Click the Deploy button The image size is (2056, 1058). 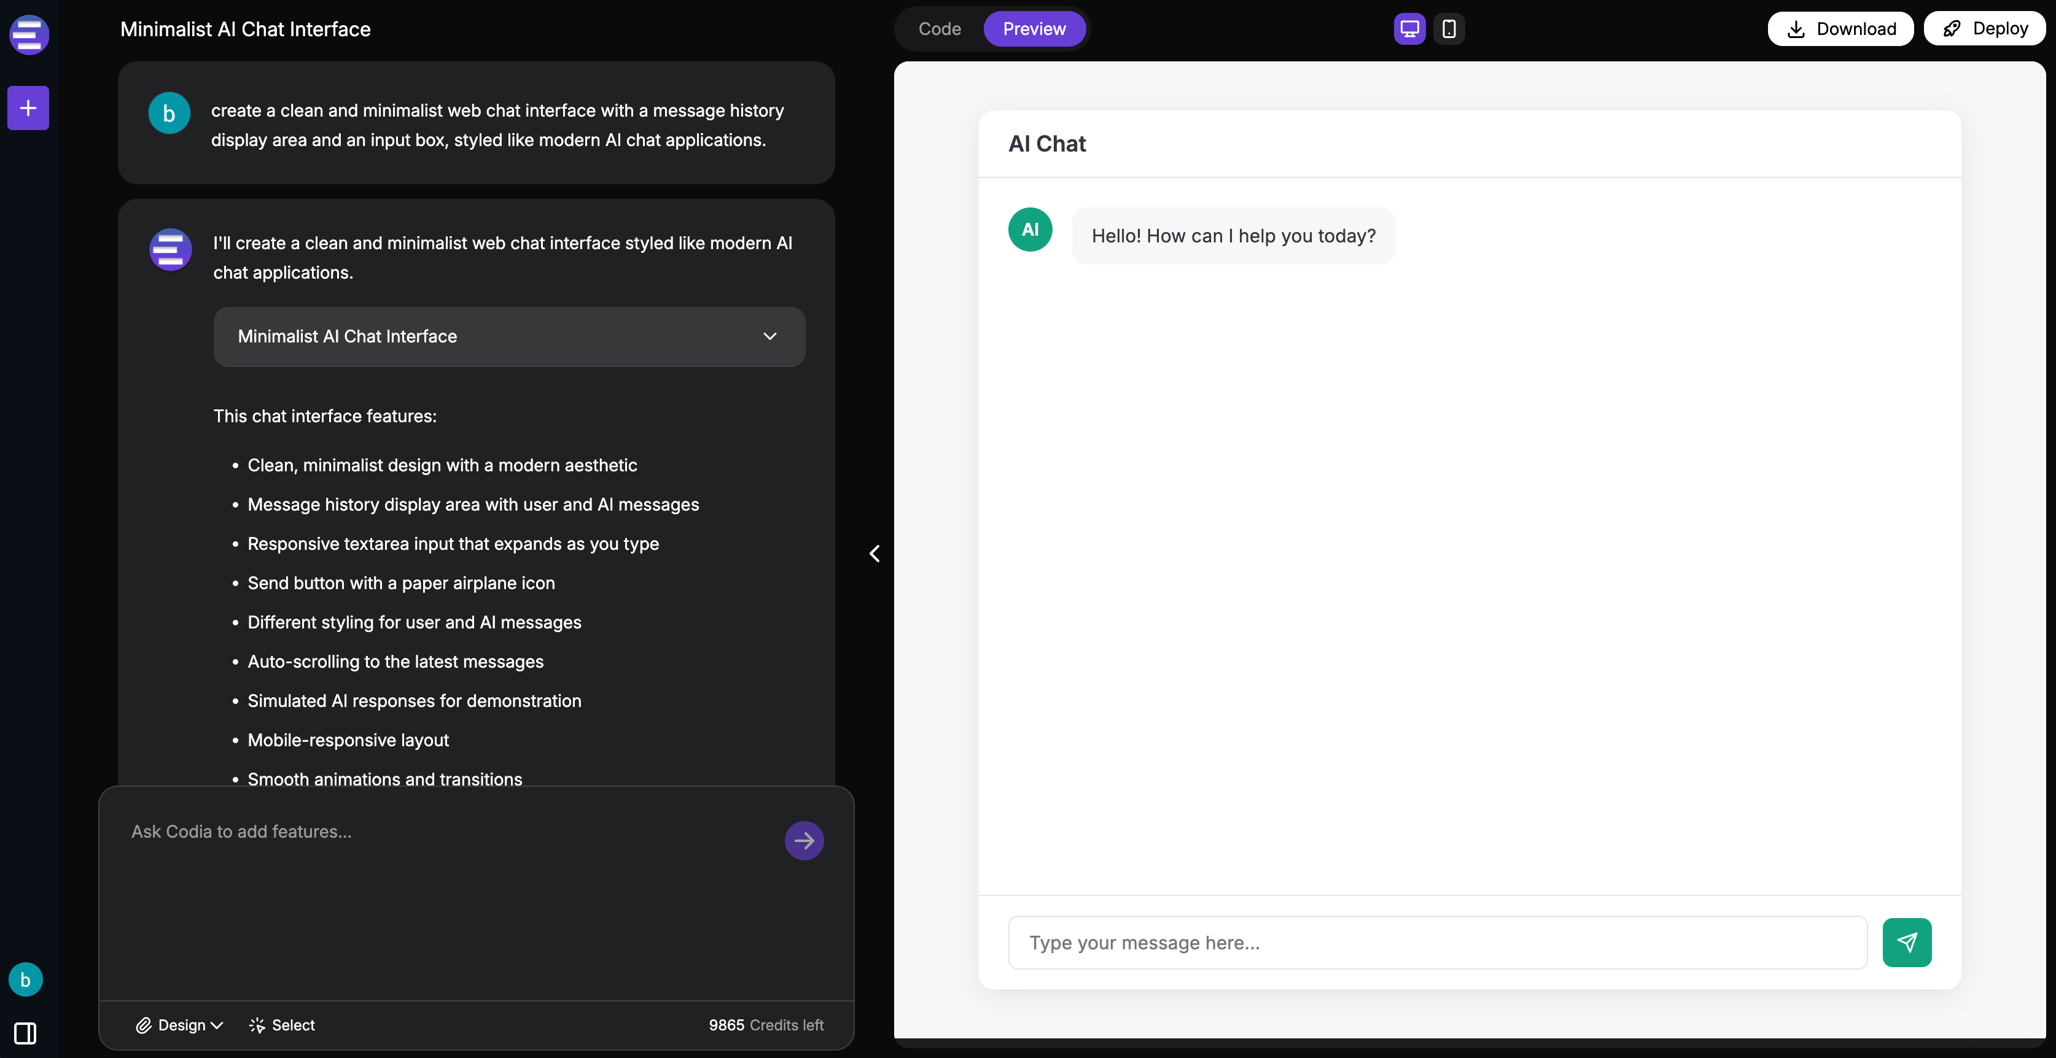(x=1984, y=29)
